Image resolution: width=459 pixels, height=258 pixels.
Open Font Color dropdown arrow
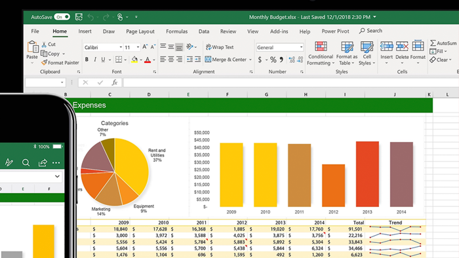(x=154, y=60)
